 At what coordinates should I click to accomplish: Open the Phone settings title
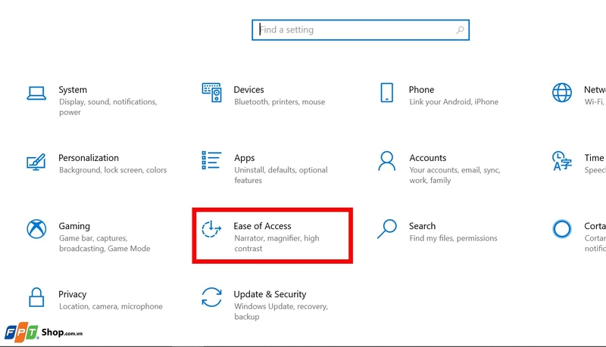pos(422,90)
